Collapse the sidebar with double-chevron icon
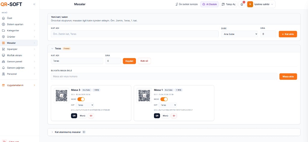This screenshot has width=308, height=142. click(x=34, y=4)
